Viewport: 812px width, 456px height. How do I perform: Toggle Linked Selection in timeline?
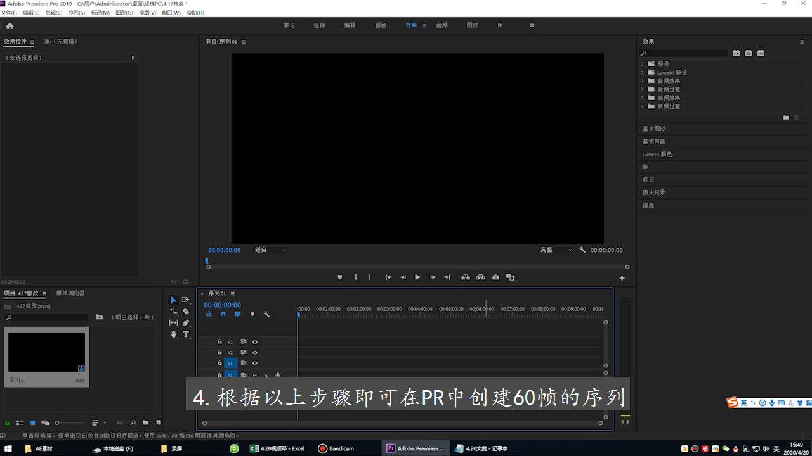[237, 314]
